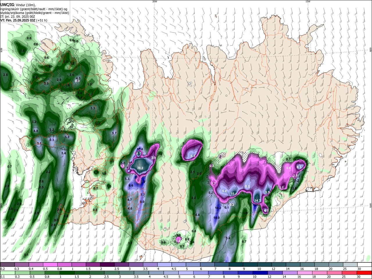Click the 0.9 precipitation value on the map
Viewport: 372px width, 279px height.
163,242
